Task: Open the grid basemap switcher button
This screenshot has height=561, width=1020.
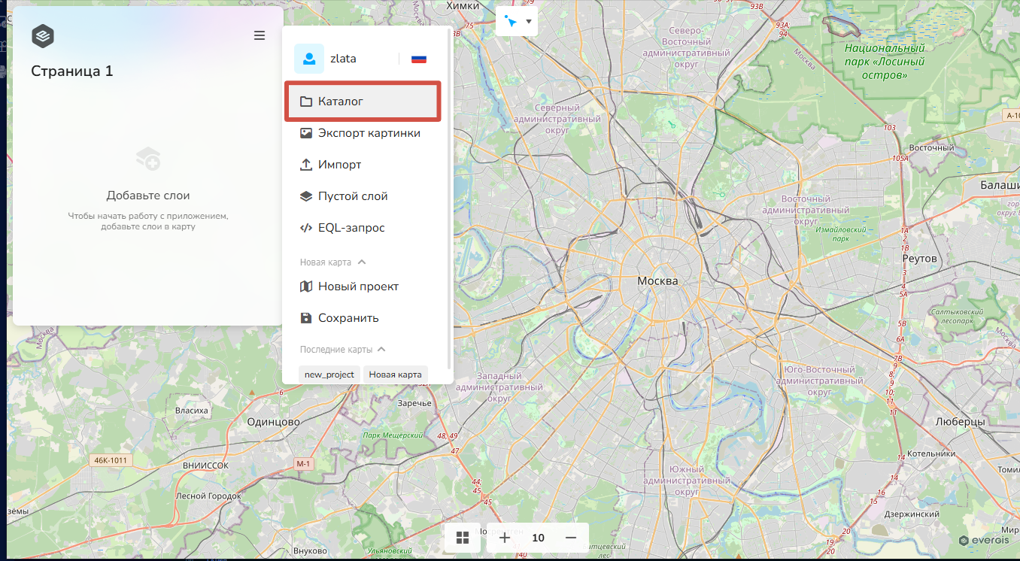Action: 463,538
